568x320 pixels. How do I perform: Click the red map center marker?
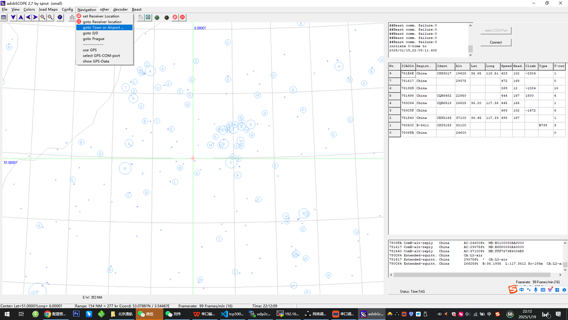193,158
